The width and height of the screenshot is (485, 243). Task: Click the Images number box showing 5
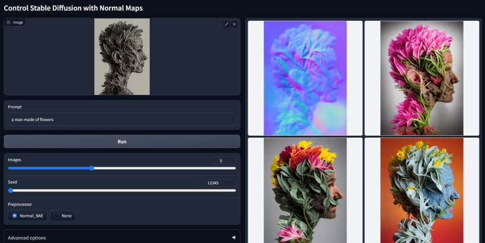click(x=223, y=161)
